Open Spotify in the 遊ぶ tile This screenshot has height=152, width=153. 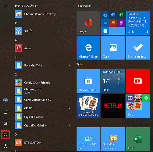point(146,98)
